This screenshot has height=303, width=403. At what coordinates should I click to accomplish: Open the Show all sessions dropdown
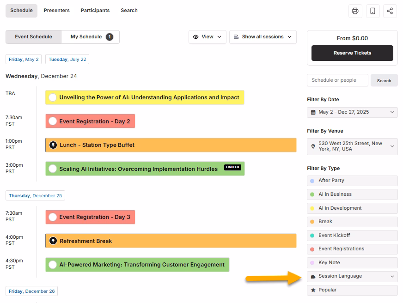263,37
